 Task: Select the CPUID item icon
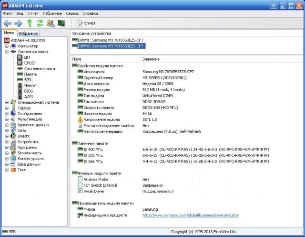[x=20, y=63]
